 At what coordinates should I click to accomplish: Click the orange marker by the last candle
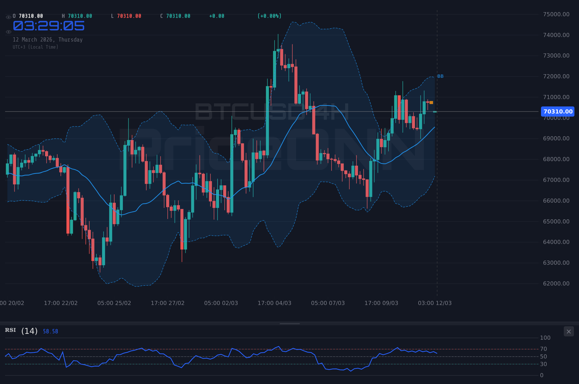click(431, 103)
